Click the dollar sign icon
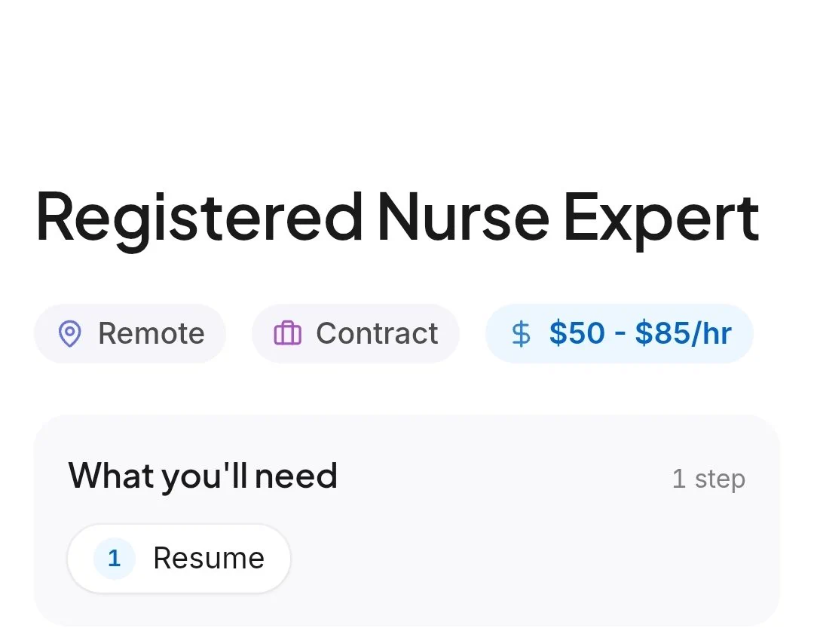 (x=521, y=333)
